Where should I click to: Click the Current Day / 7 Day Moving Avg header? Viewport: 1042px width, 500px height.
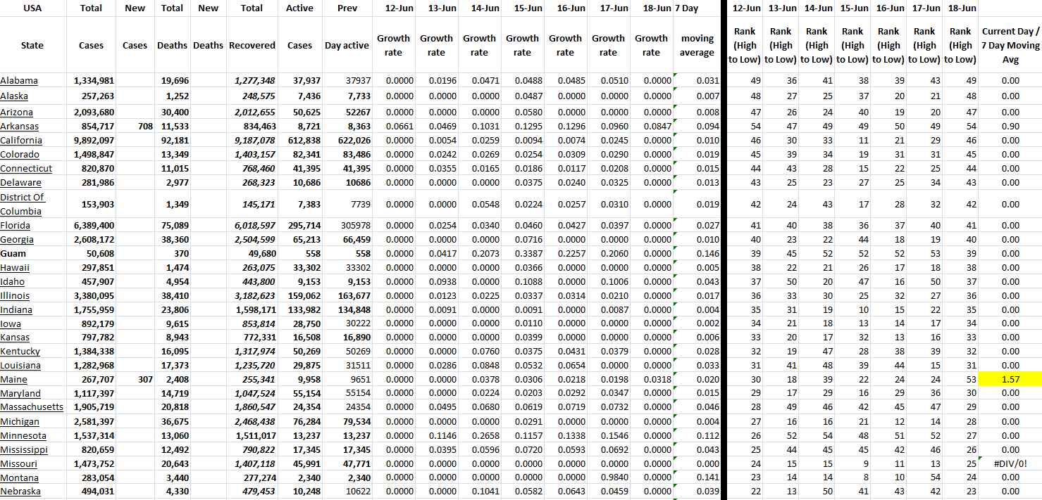click(x=1010, y=46)
